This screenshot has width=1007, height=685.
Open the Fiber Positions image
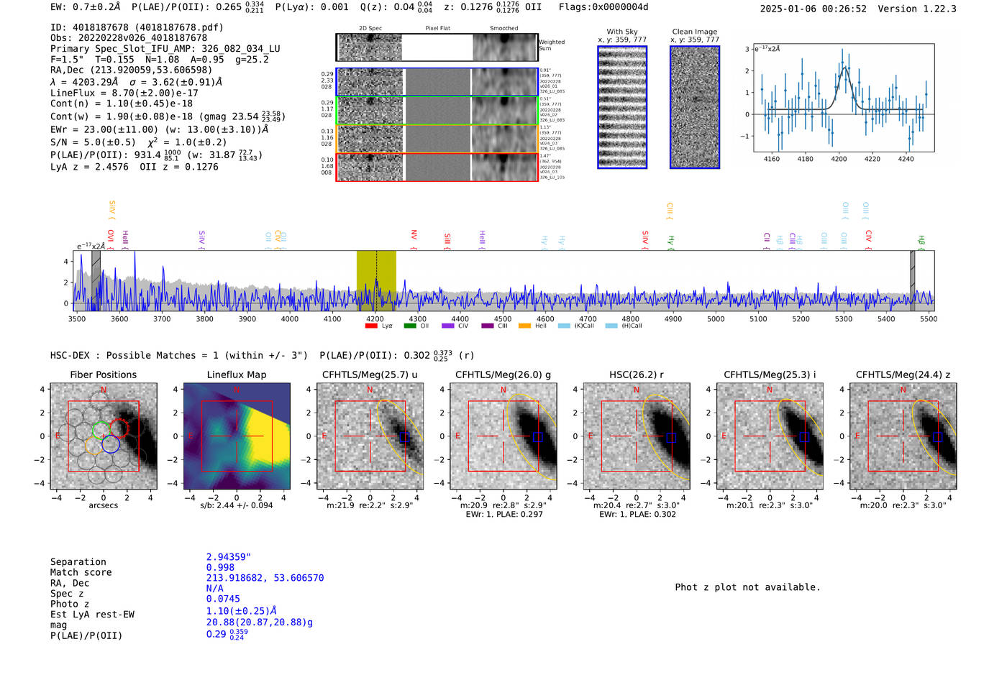(104, 436)
